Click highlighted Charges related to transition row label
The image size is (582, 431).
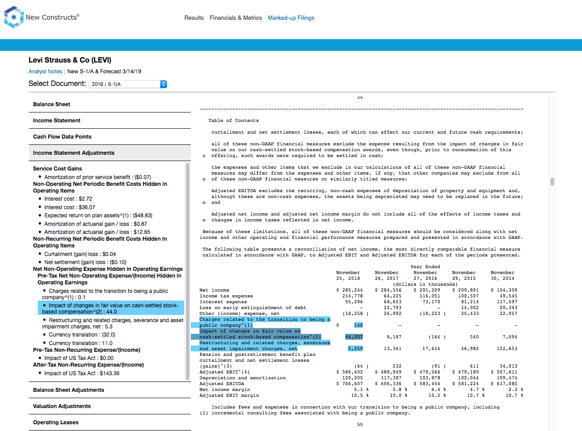[x=265, y=322]
